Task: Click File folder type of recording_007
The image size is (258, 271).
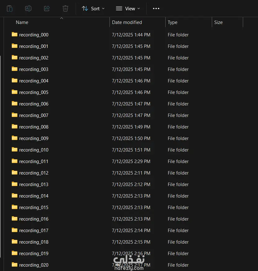Action: point(178,115)
